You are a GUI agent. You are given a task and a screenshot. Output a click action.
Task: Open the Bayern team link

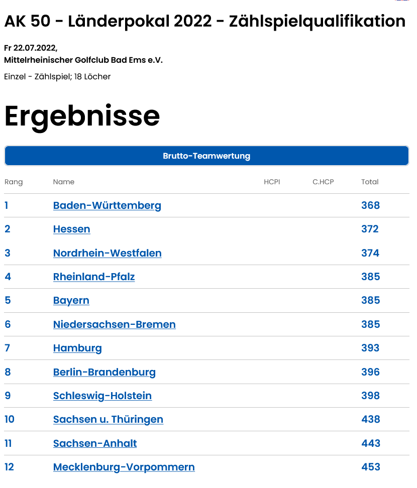click(x=71, y=301)
